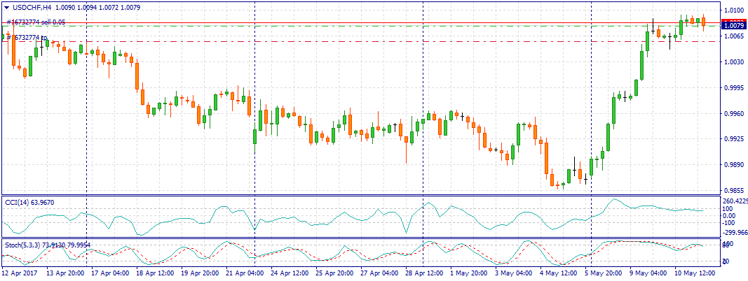The height and width of the screenshot is (281, 748).
Task: Click the red dashed take-profit level line
Action: [x=351, y=41]
